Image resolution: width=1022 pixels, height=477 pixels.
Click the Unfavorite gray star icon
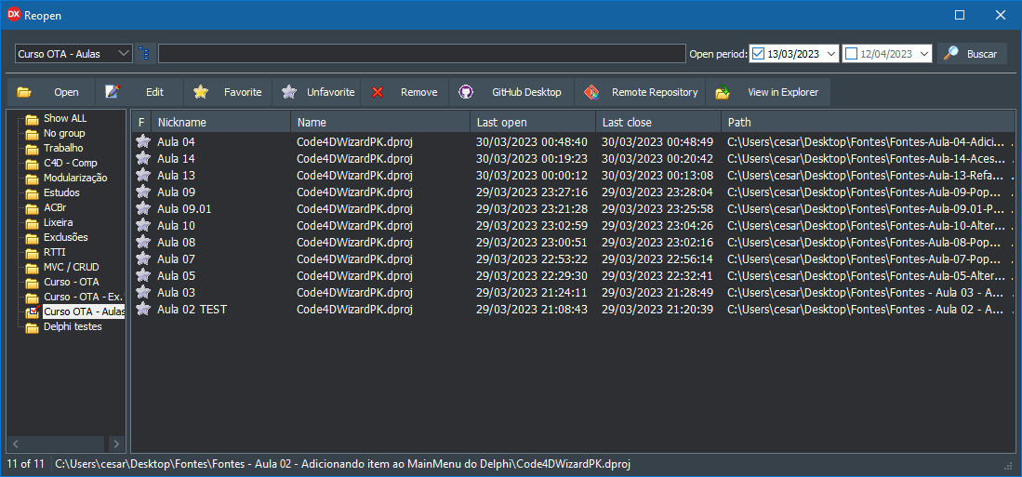coord(289,92)
